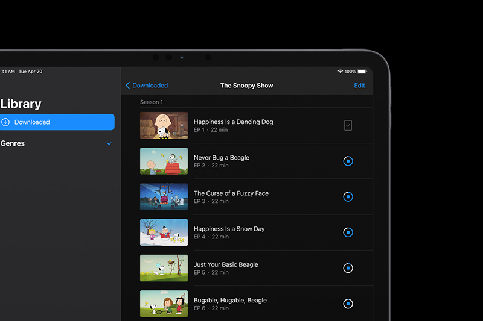Stop download of Happiness Is a Snow Day
Image resolution: width=483 pixels, height=321 pixels.
tap(348, 232)
